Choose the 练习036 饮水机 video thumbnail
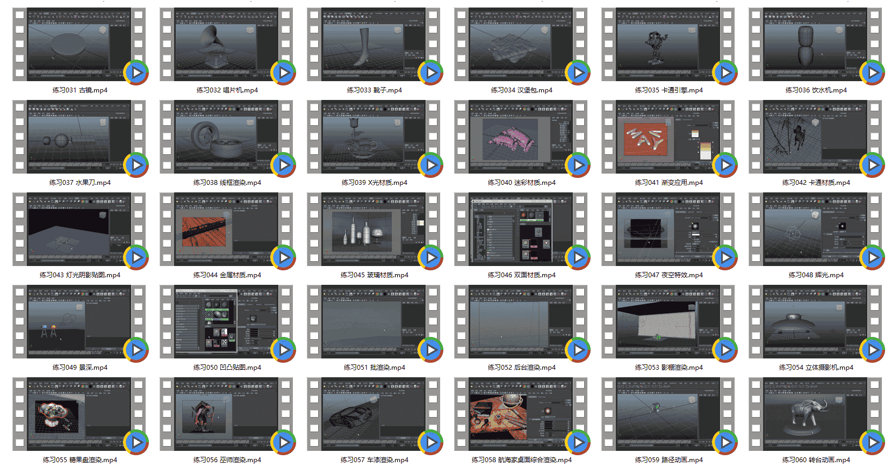Image resolution: width=891 pixels, height=467 pixels. (815, 45)
